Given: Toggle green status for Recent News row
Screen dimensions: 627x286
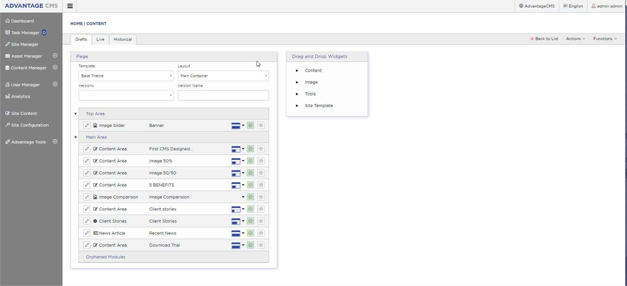Looking at the screenshot, I should [x=250, y=233].
